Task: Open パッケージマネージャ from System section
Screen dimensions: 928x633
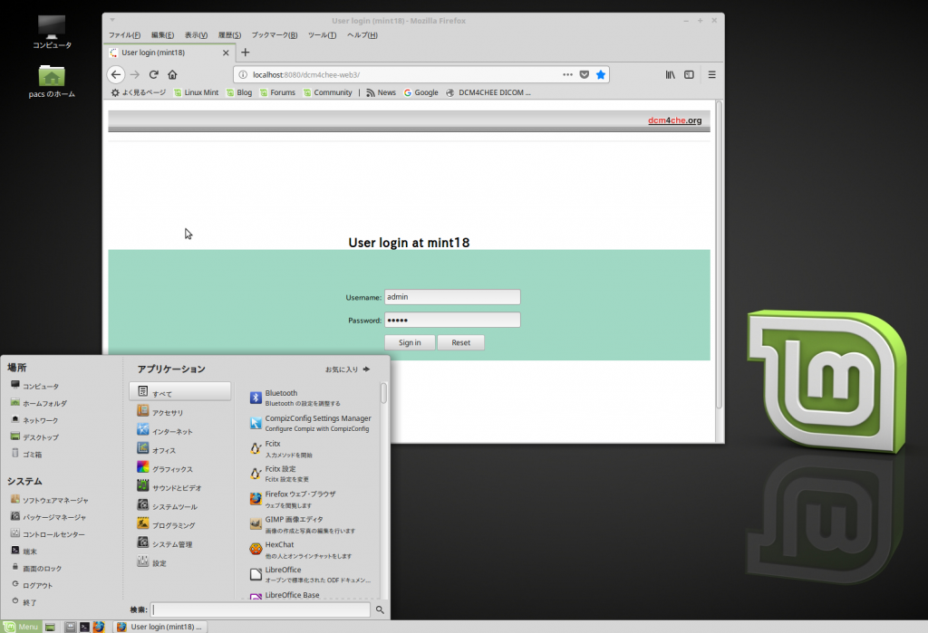Action: pos(49,516)
